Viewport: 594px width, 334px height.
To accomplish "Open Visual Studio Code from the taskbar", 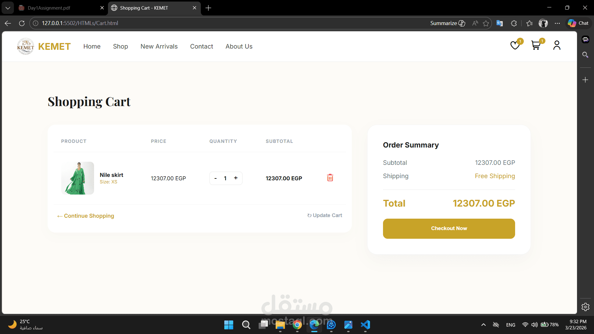I will [x=365, y=325].
